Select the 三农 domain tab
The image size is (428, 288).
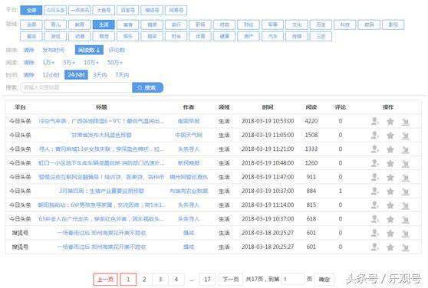[321, 36]
